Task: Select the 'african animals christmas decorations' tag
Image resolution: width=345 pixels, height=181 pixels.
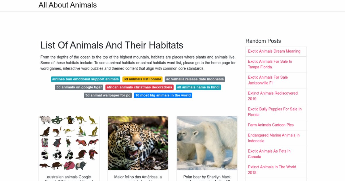Action: [x=139, y=87]
